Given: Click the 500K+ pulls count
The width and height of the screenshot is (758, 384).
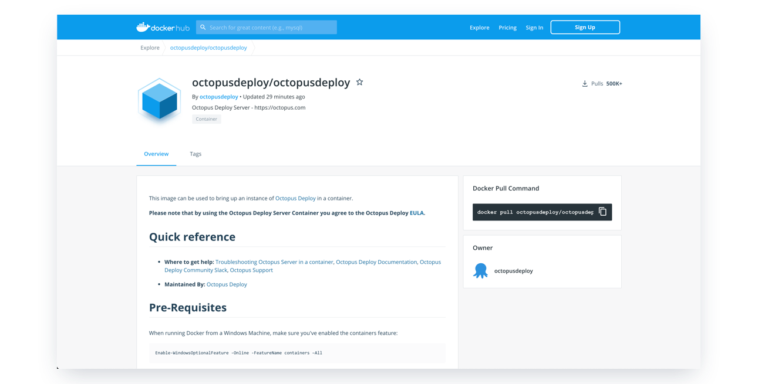Looking at the screenshot, I should tap(614, 84).
